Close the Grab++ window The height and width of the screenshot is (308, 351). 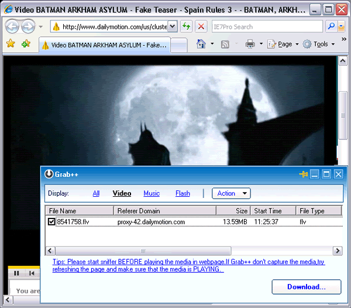[339, 174]
